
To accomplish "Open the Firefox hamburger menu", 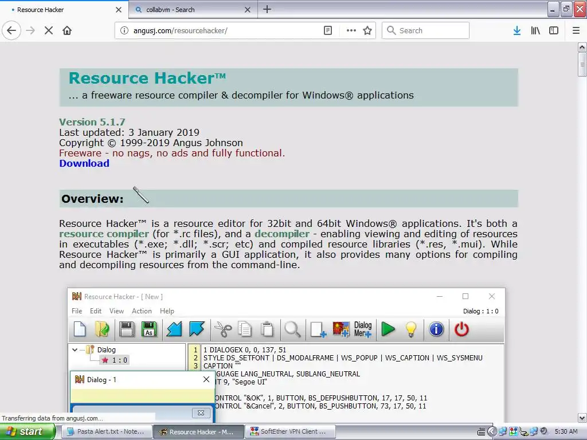I will pos(576,30).
